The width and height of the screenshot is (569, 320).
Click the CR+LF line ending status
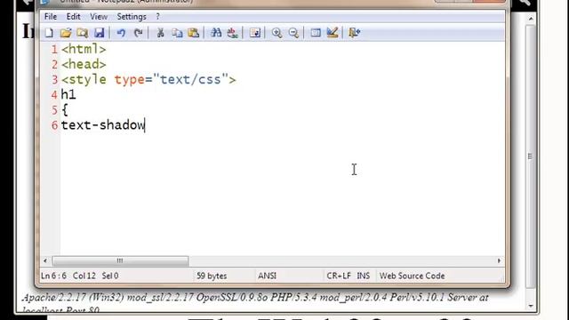(339, 276)
